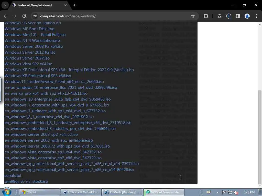Open the taskbar clock showing 5:45 PM
The image size is (262, 196).
pos(249,192)
